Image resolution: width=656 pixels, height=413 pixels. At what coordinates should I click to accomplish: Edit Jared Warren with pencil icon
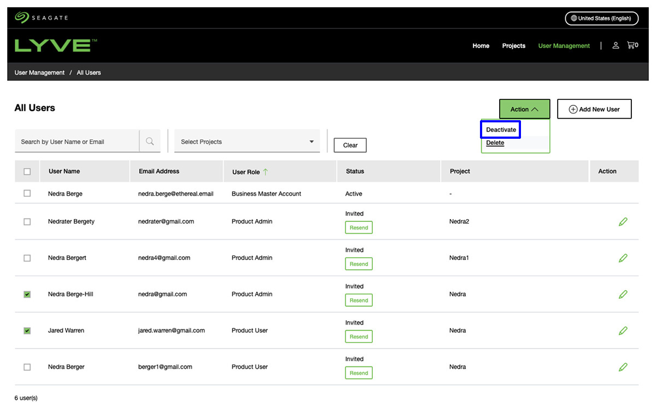tap(623, 331)
